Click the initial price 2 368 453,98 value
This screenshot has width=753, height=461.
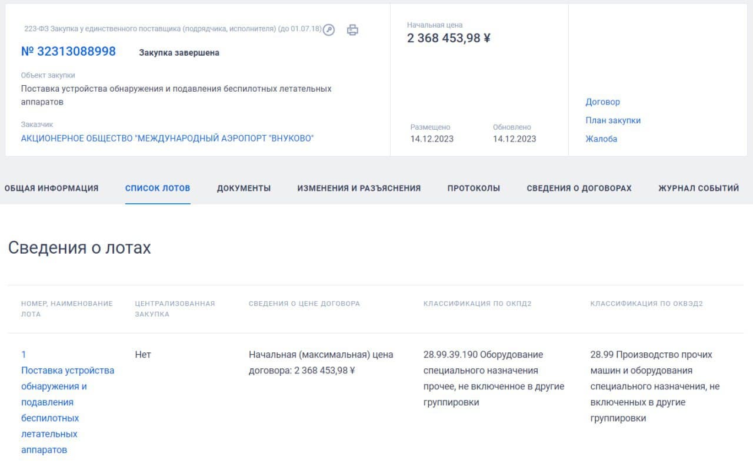point(448,38)
